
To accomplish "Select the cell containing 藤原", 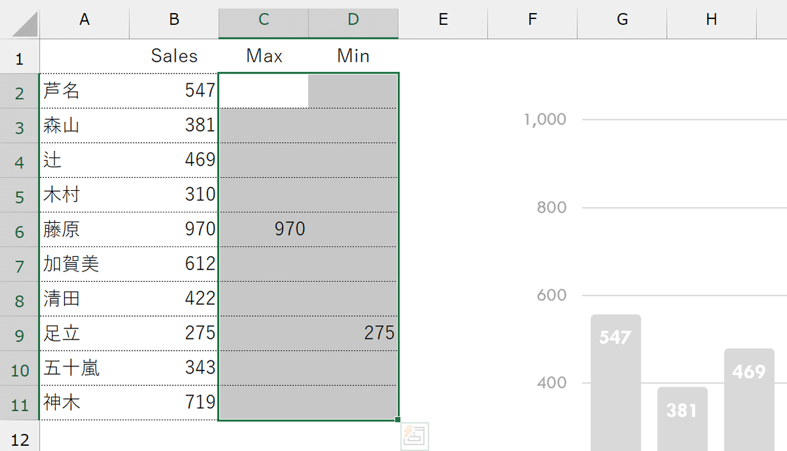I will [85, 229].
